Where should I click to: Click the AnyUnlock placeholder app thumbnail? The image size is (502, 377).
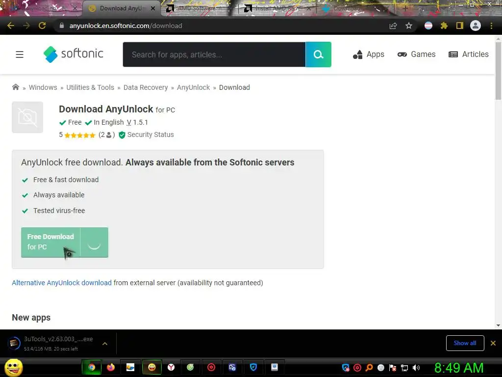click(x=27, y=117)
